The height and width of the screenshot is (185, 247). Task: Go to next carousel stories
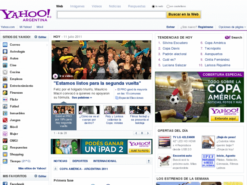148,133
